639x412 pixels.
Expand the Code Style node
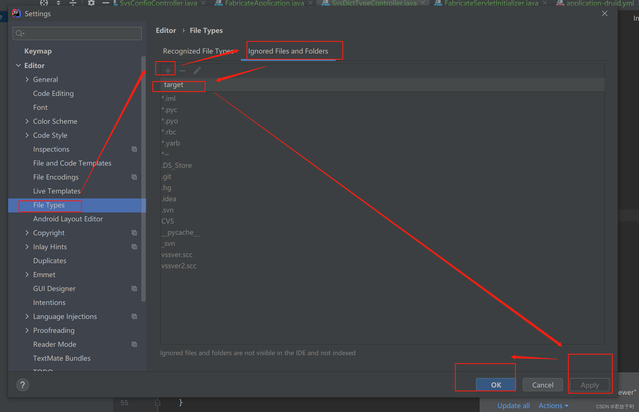click(27, 135)
